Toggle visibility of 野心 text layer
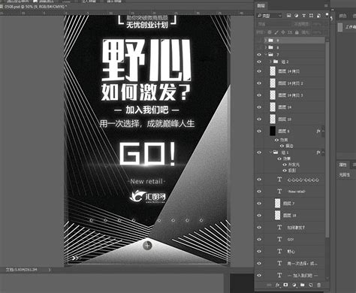The height and width of the screenshot is (293, 356). click(x=259, y=251)
